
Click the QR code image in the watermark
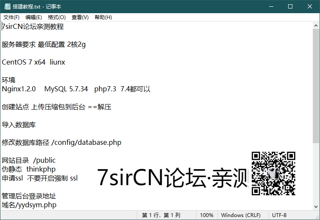coord(273,173)
